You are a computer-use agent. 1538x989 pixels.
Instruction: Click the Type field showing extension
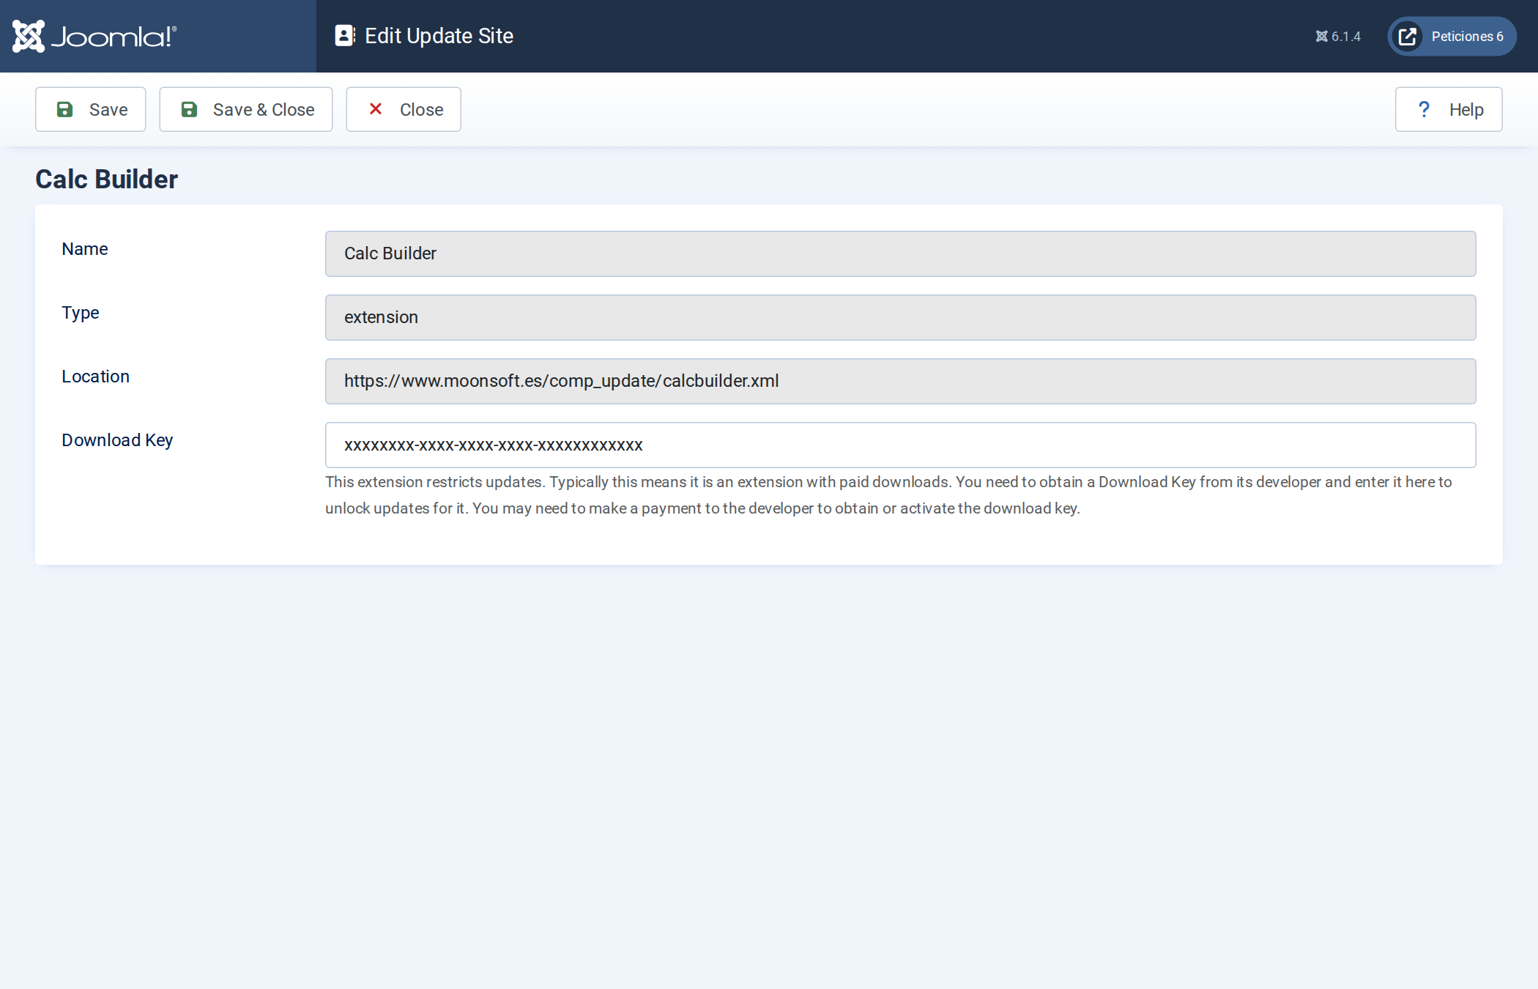pyautogui.click(x=900, y=317)
